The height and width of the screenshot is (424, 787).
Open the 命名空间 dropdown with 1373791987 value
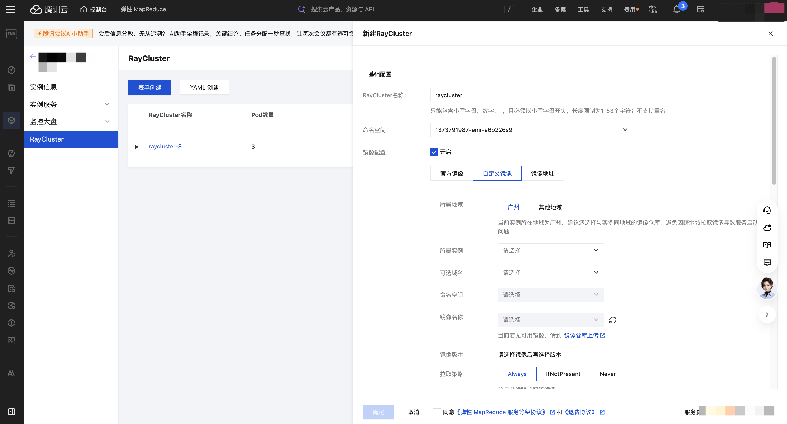coord(531,130)
